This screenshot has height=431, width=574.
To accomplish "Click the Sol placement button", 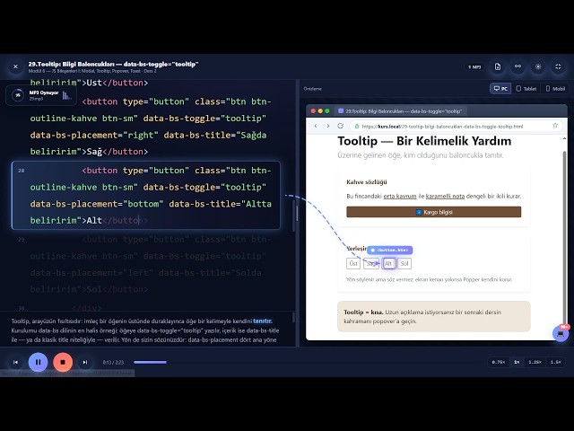I will 404,263.
